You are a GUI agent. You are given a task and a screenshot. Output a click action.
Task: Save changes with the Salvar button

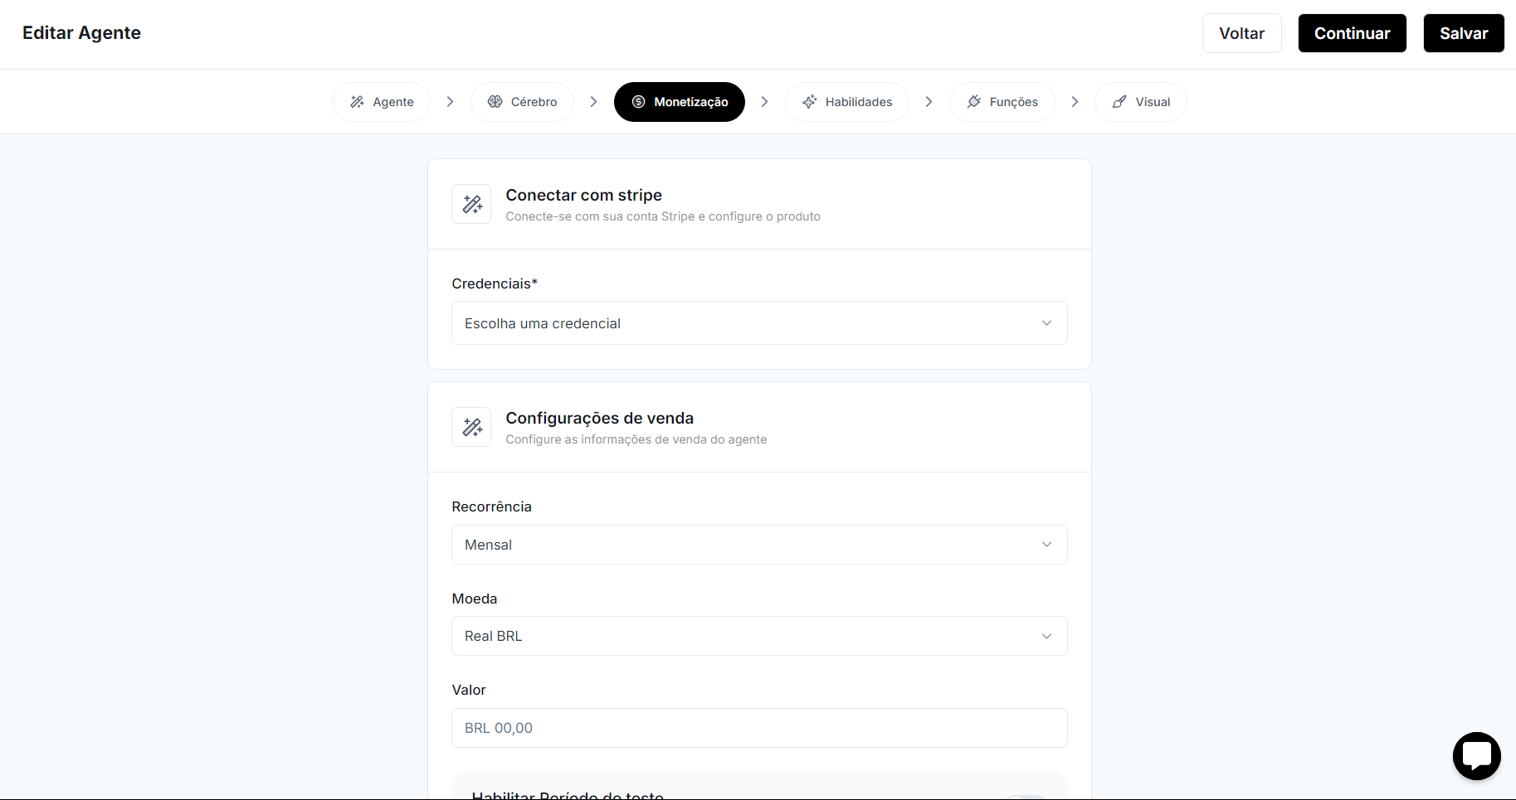coord(1463,33)
